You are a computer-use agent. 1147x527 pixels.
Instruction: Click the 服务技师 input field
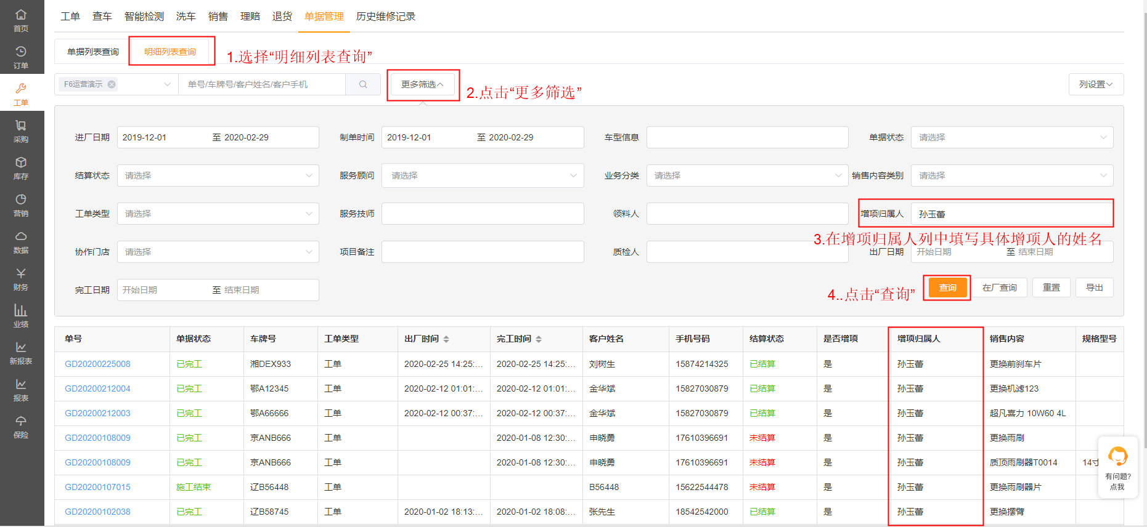coord(483,214)
